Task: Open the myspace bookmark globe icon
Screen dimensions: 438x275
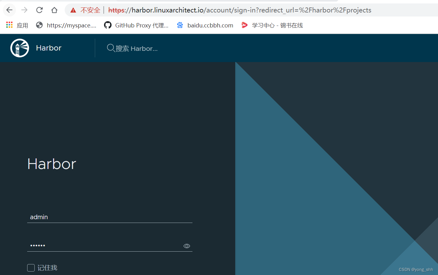Action: click(39, 25)
